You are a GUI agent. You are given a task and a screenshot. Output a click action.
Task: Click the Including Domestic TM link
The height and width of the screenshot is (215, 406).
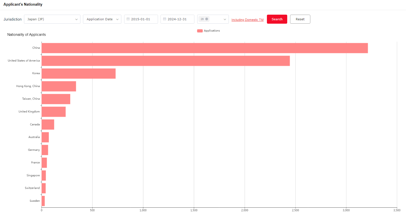coord(247,20)
